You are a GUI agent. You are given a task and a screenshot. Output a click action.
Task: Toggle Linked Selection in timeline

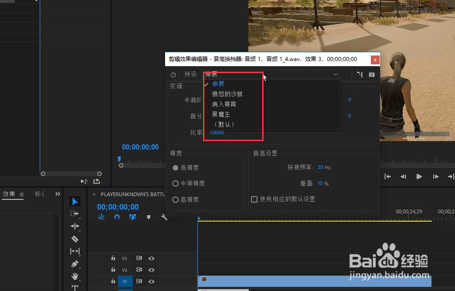click(133, 217)
